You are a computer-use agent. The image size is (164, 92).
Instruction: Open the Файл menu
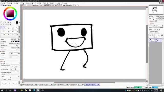(x=3, y=3)
